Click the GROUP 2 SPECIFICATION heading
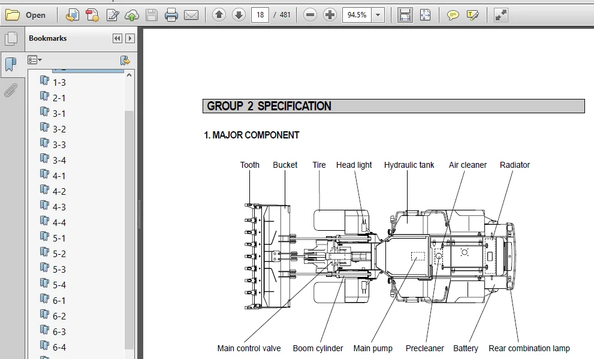Viewport: 594px width, 359px height. (269, 106)
